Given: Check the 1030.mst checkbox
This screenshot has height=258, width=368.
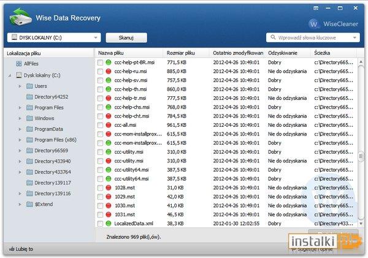Looking at the screenshot, I should tap(100, 206).
